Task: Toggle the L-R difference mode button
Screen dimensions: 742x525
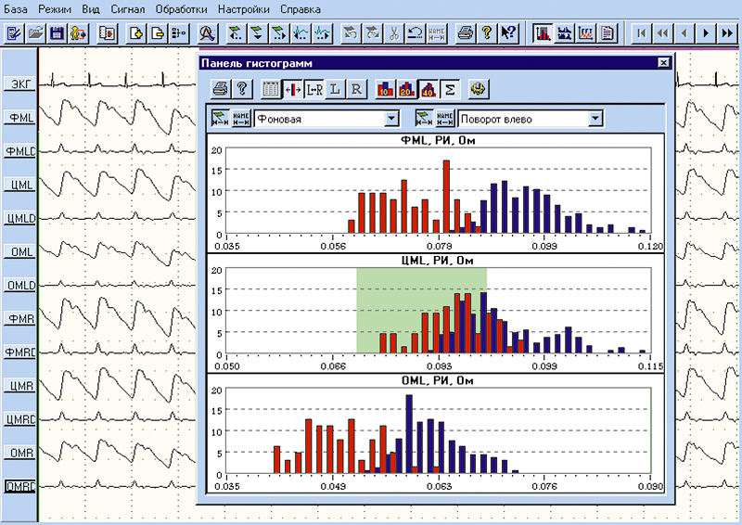Action: pyautogui.click(x=313, y=89)
